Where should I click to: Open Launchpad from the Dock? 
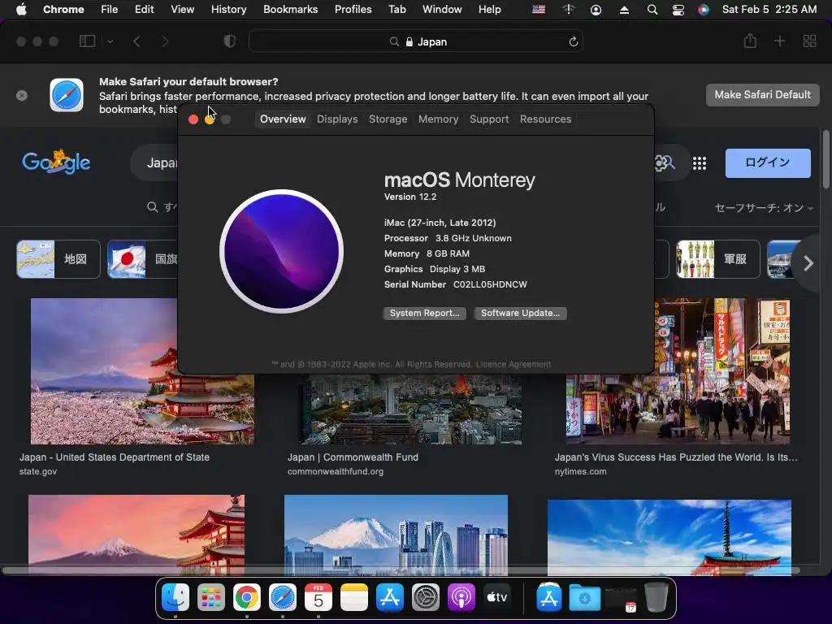pyautogui.click(x=211, y=598)
